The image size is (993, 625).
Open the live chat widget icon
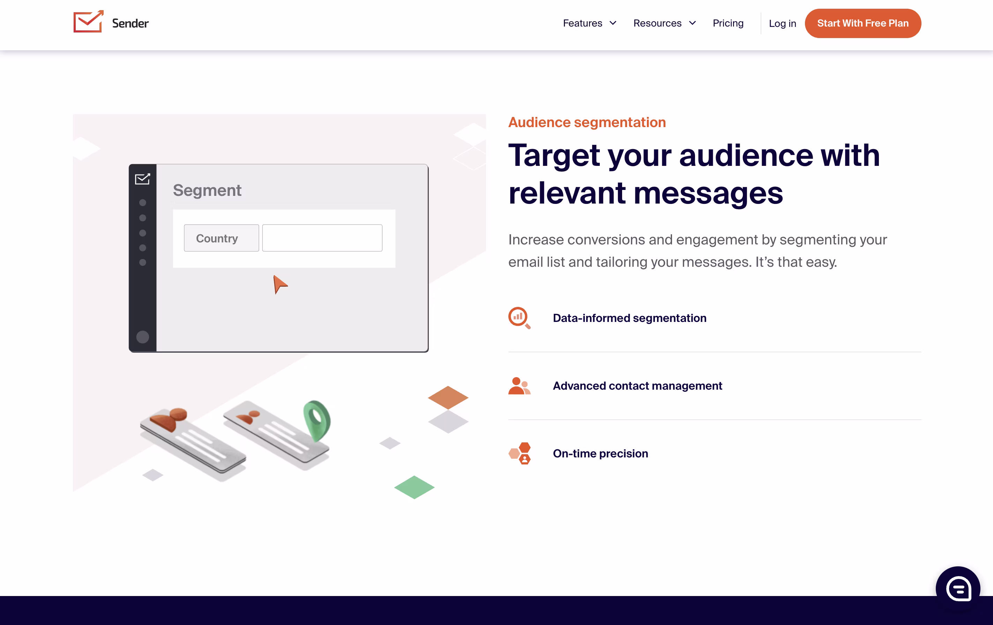pyautogui.click(x=958, y=588)
